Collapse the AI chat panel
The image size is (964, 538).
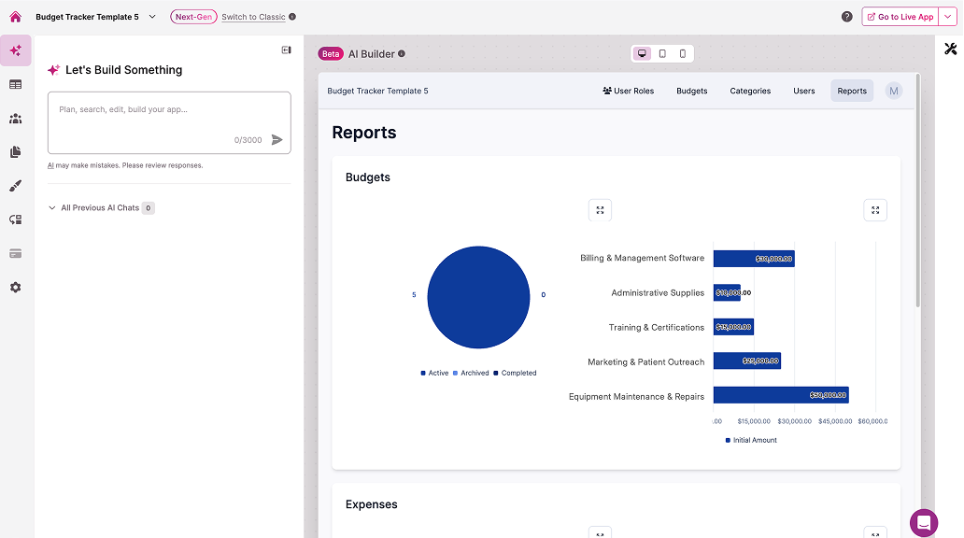click(x=286, y=50)
